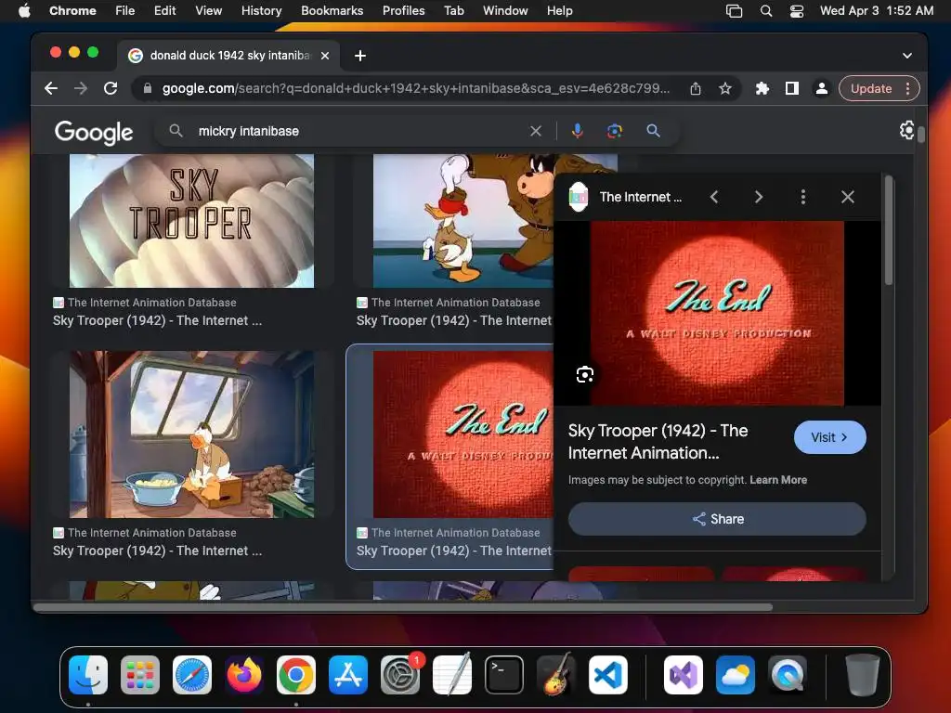Screen dimensions: 951x713
Task: Click the large The End preview image
Action: [x=717, y=313]
